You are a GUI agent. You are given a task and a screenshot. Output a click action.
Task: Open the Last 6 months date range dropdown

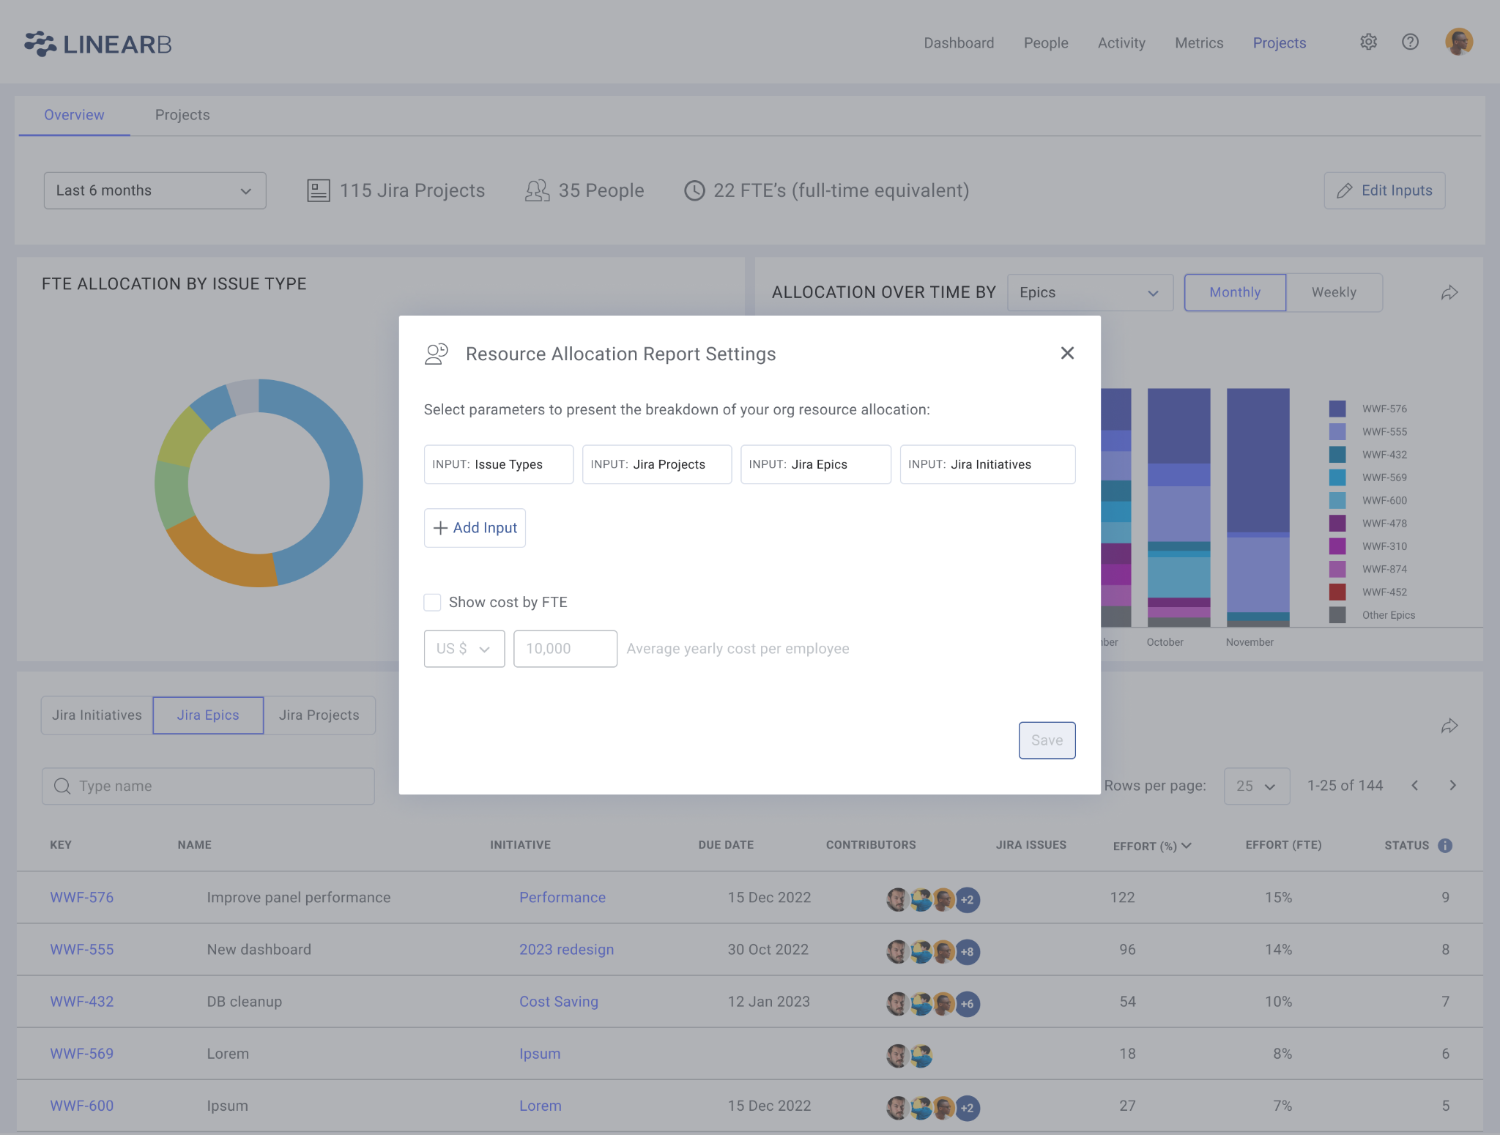(155, 190)
